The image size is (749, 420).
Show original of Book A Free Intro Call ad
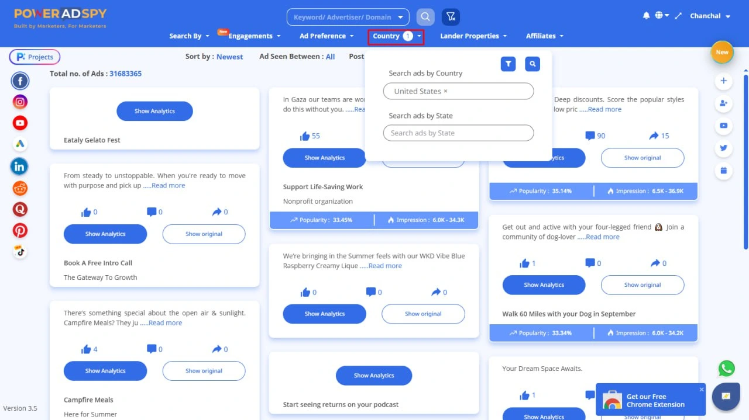click(x=204, y=234)
